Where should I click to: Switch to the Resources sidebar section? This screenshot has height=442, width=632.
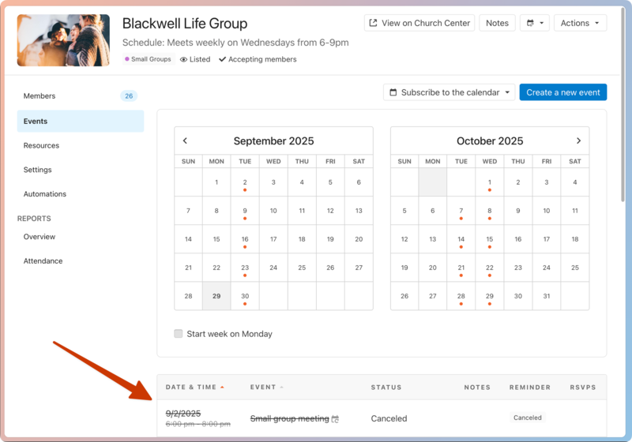(x=41, y=146)
